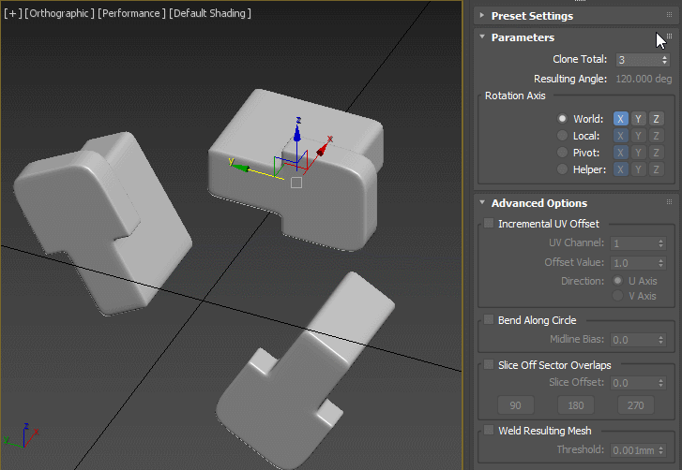682x470 pixels.
Task: Click Helper Y axis button
Action: [639, 169]
